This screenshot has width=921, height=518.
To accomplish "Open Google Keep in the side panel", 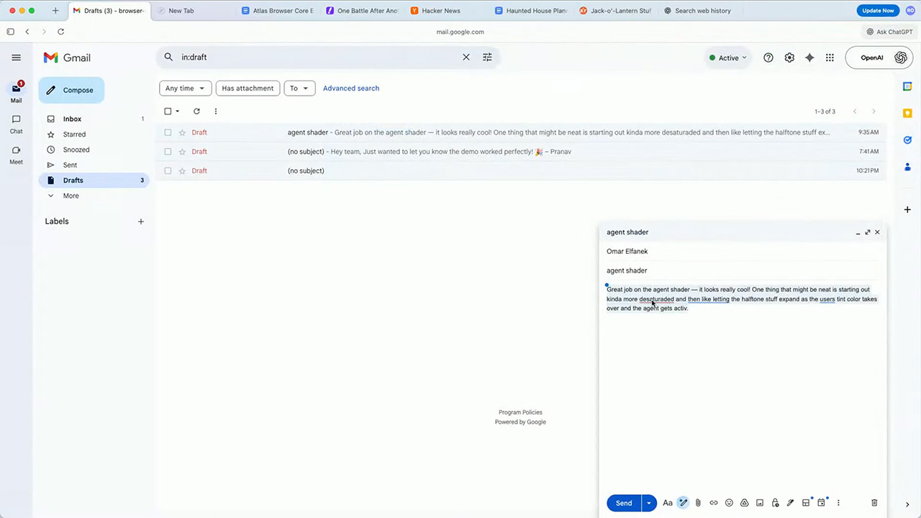I will 907,113.
